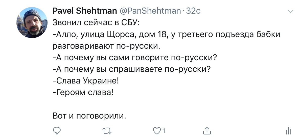The height and width of the screenshot is (140, 300).
Task: Select the line 'разговаривают по-русски.'
Action: 106,46
